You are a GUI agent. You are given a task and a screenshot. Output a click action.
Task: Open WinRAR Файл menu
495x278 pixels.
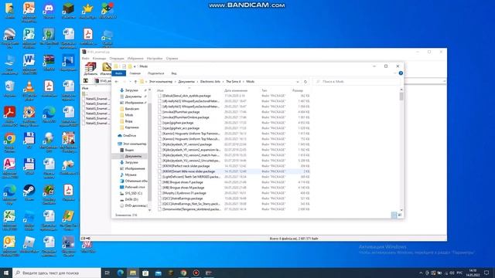coord(85,59)
